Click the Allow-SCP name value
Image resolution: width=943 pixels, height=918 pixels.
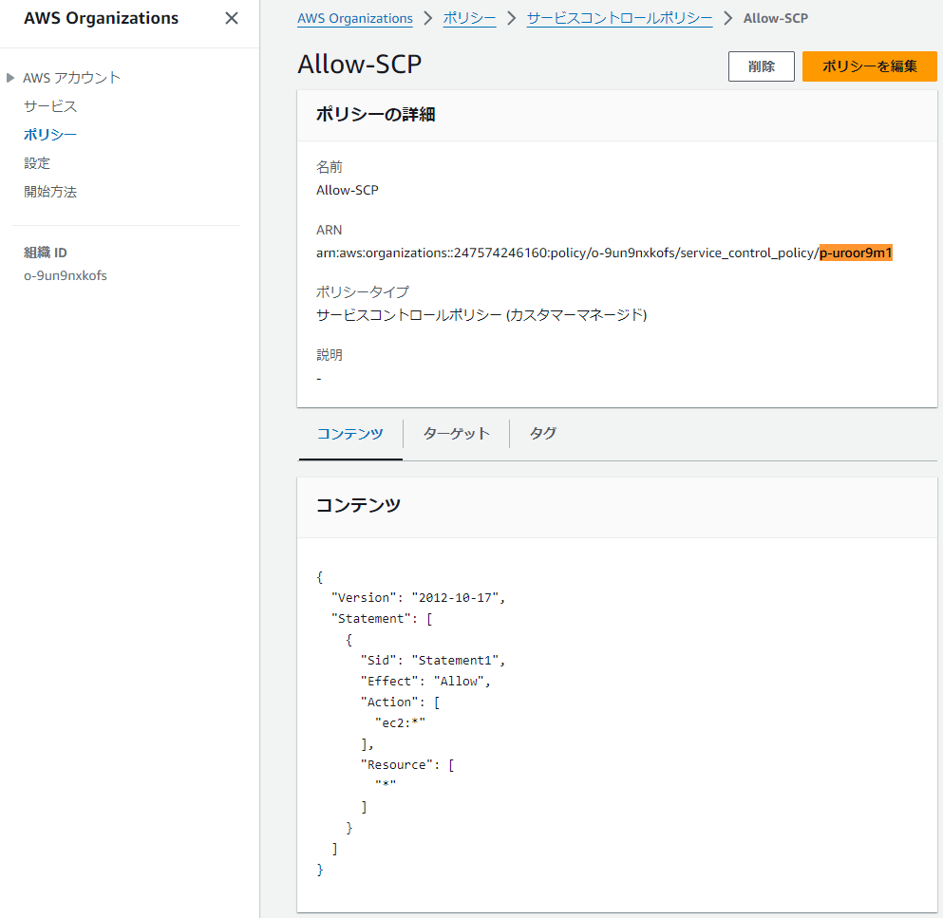pos(347,190)
